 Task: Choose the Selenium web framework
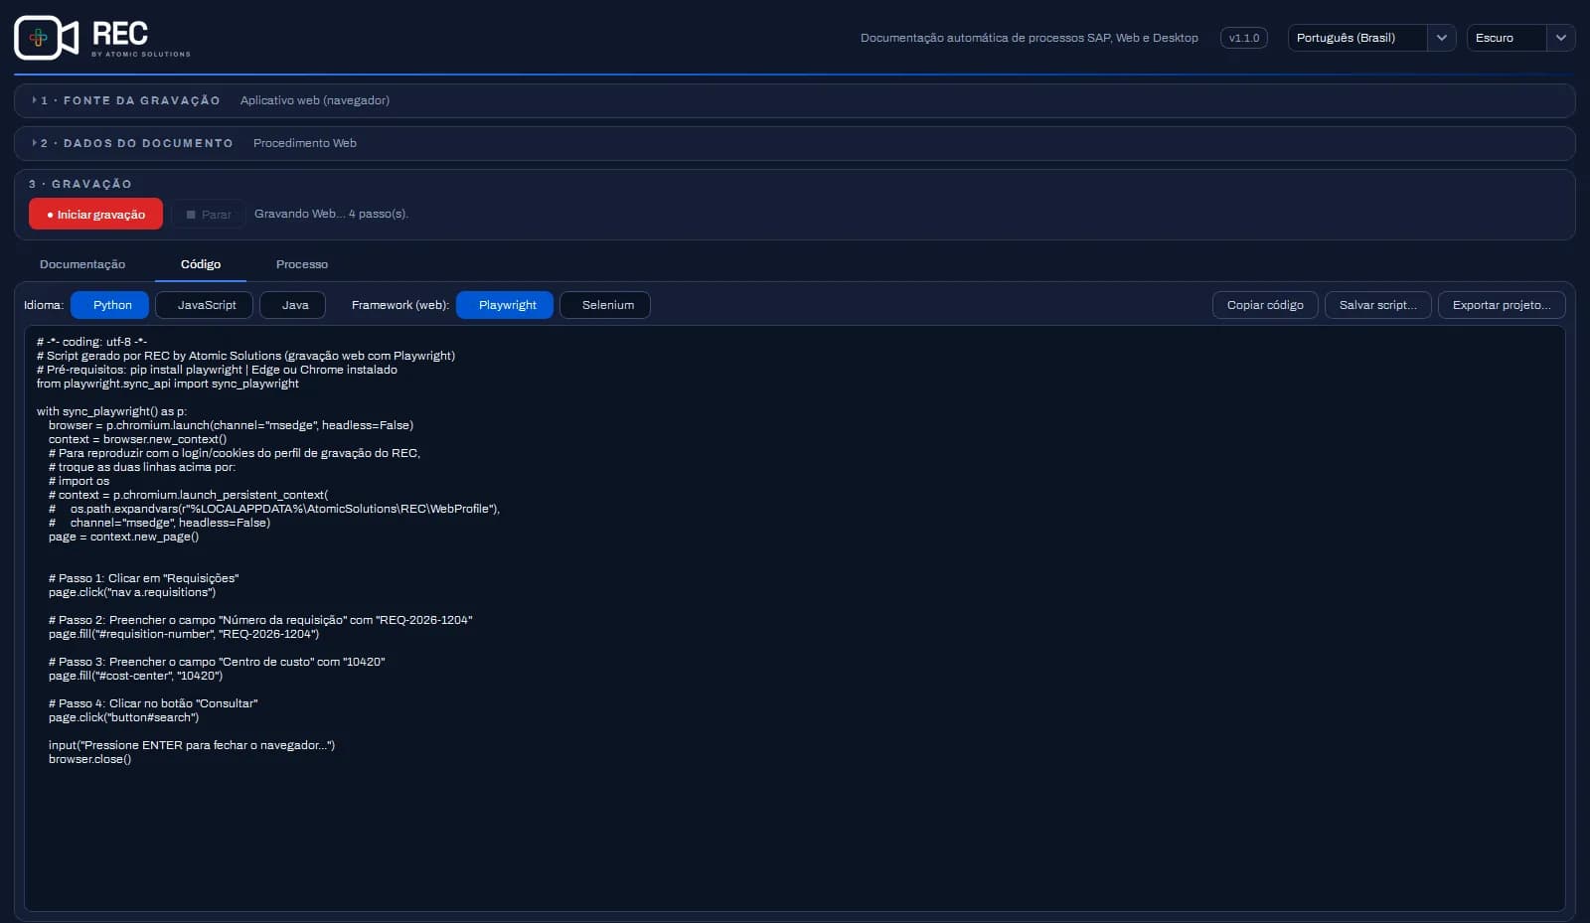coord(606,305)
